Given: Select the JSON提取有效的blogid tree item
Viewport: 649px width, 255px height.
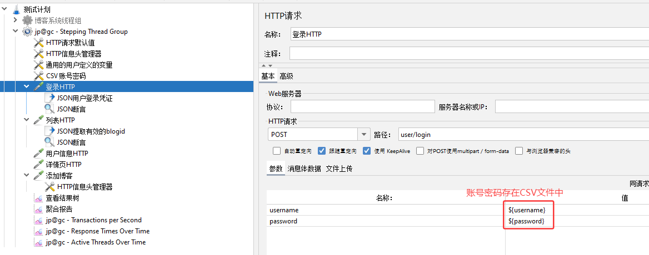Looking at the screenshot, I should click(91, 131).
